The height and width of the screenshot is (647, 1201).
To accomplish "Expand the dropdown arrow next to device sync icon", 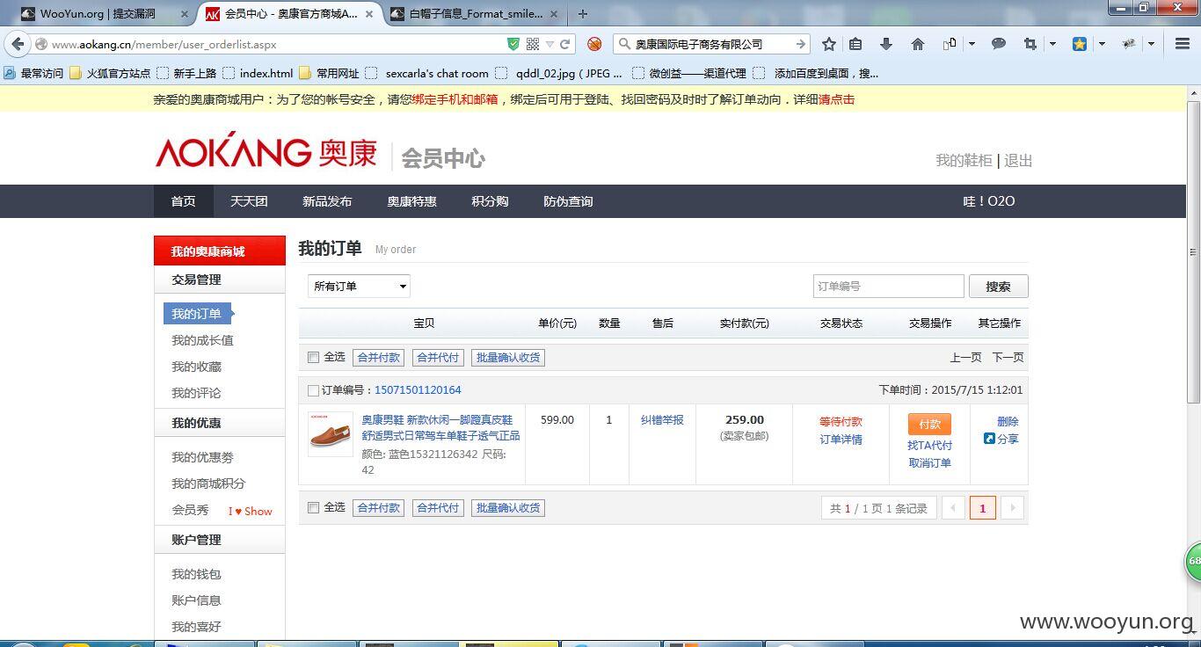I will (x=972, y=44).
